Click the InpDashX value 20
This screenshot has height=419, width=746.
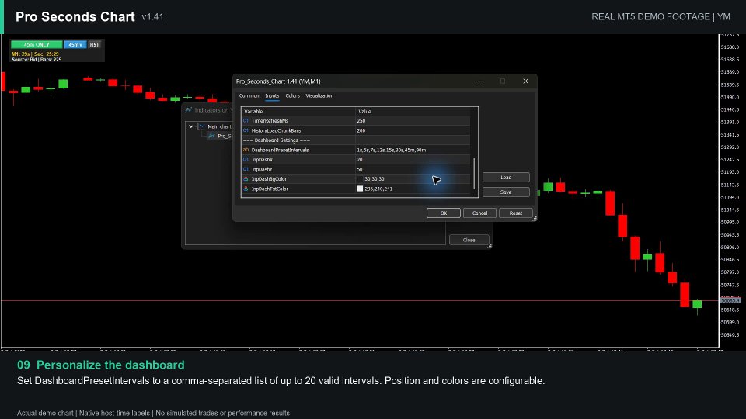(360, 160)
